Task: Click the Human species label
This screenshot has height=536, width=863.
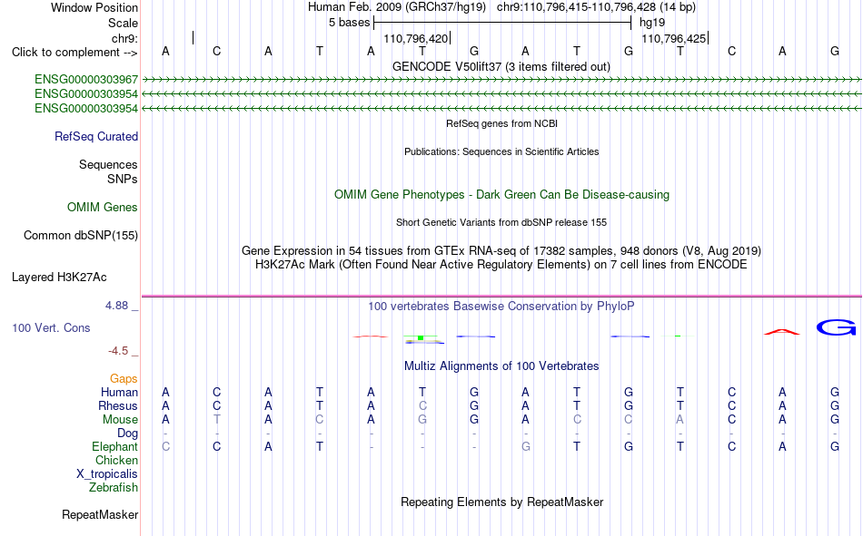Action: pos(119,392)
